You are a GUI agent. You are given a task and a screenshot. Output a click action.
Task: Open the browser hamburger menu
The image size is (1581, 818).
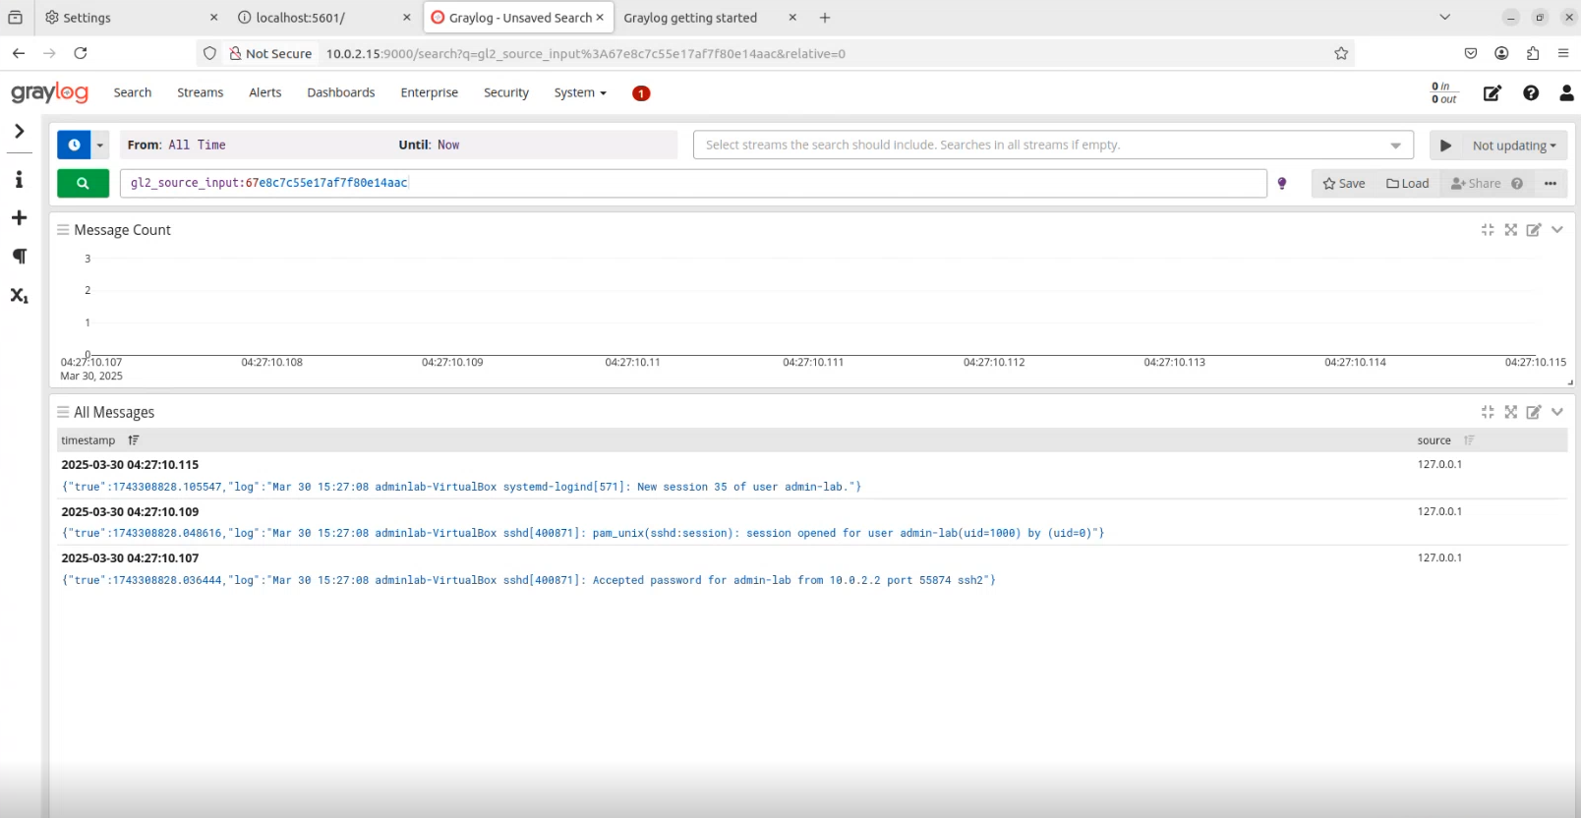coord(1563,53)
